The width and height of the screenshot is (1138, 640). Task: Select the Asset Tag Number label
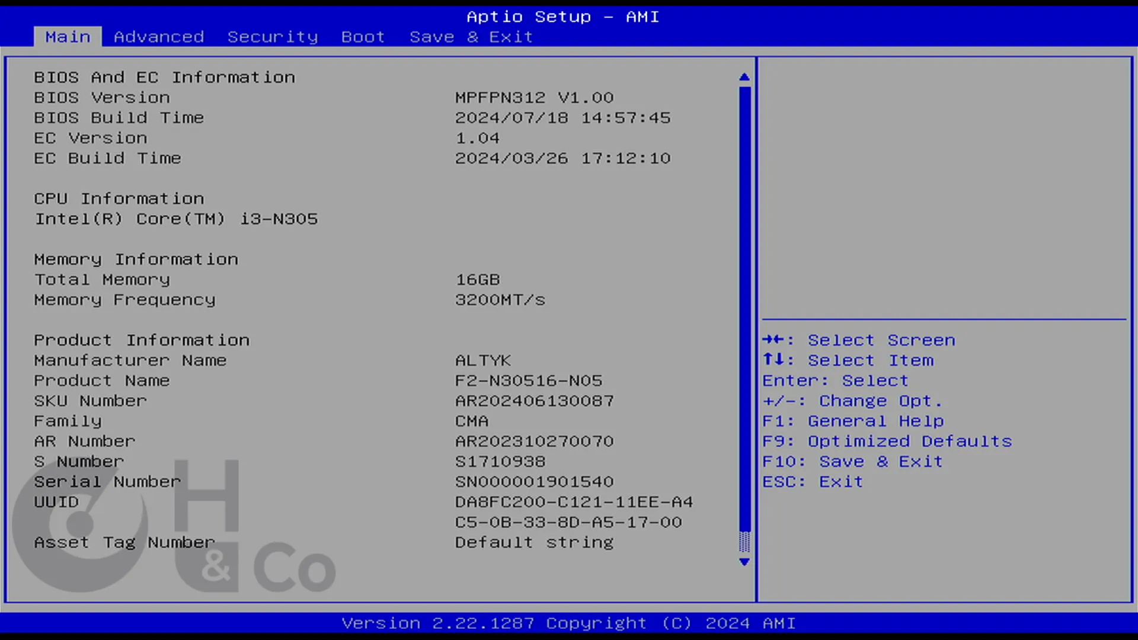tap(124, 542)
